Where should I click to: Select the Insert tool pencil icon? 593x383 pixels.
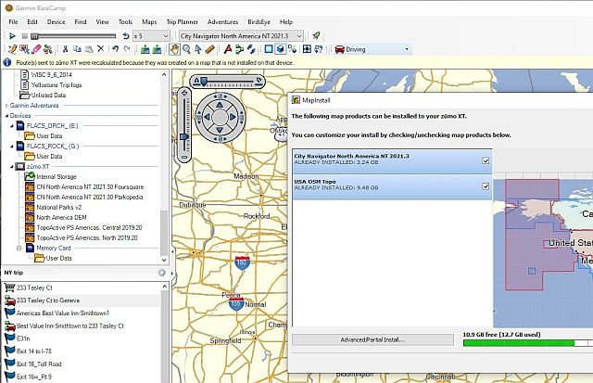[x=12, y=49]
